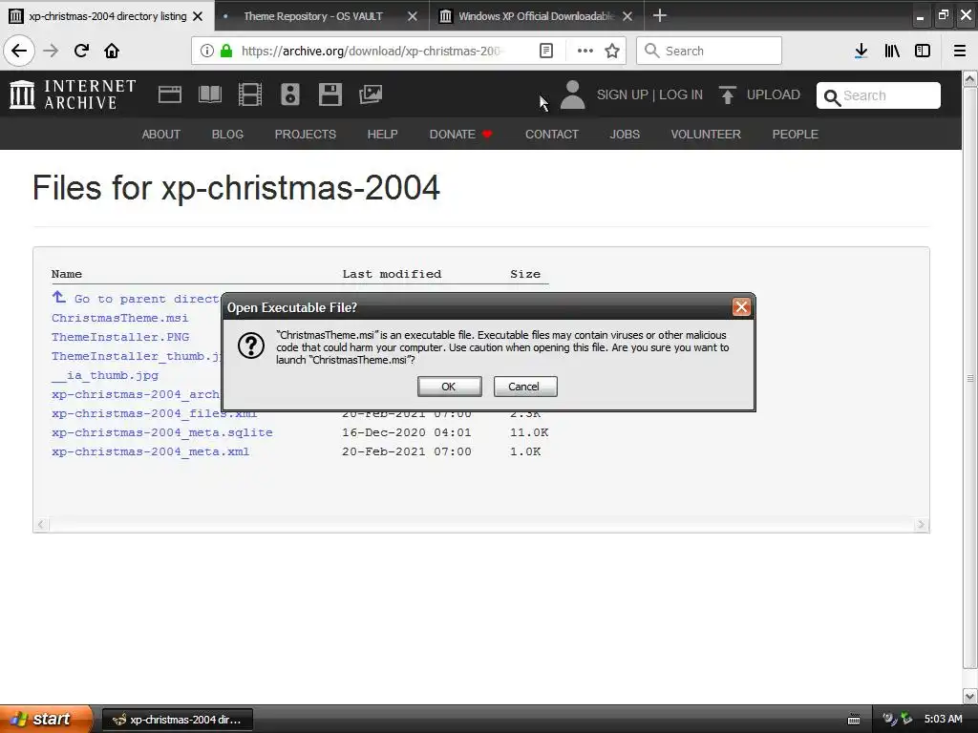
Task: Open the DONATE menu item
Action: point(461,134)
